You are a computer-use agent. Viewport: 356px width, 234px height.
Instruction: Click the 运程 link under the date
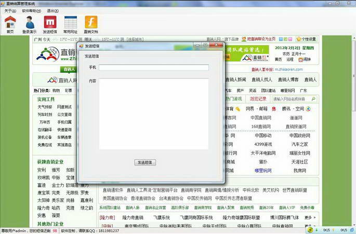coord(290,59)
